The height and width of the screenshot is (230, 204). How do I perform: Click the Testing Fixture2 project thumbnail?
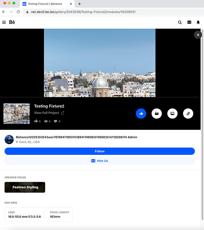(x=16, y=114)
